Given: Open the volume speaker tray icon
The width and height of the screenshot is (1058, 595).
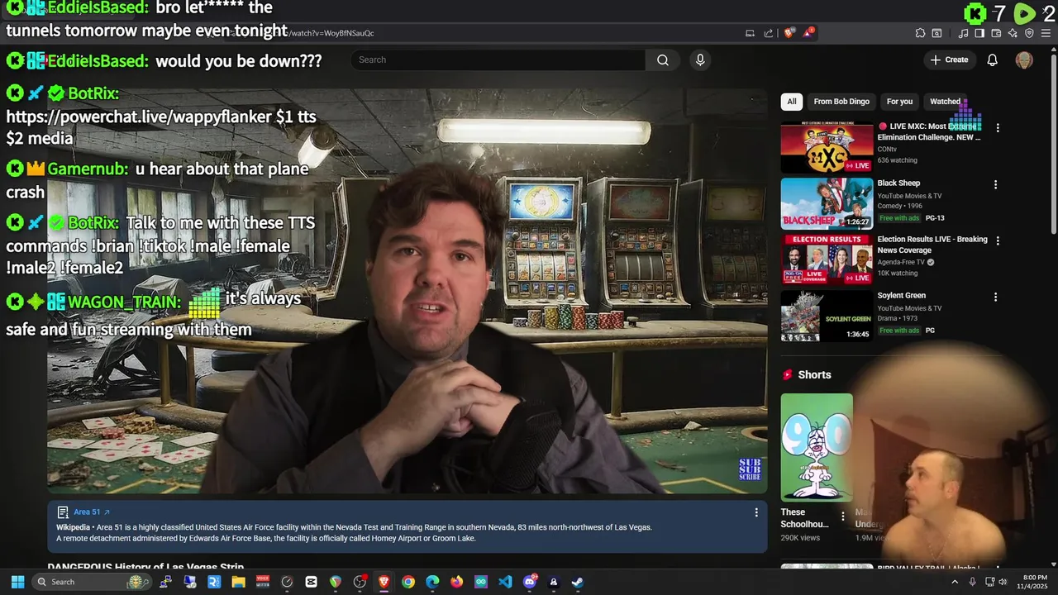Looking at the screenshot, I should pyautogui.click(x=1003, y=582).
